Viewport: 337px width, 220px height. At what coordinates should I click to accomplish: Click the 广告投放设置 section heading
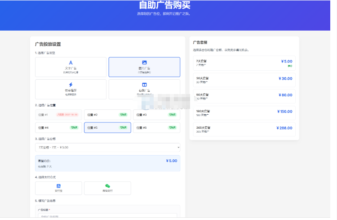click(48, 44)
